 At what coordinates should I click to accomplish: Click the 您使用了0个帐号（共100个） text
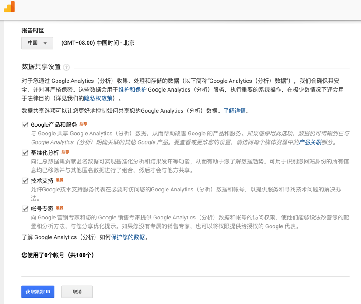click(x=58, y=255)
